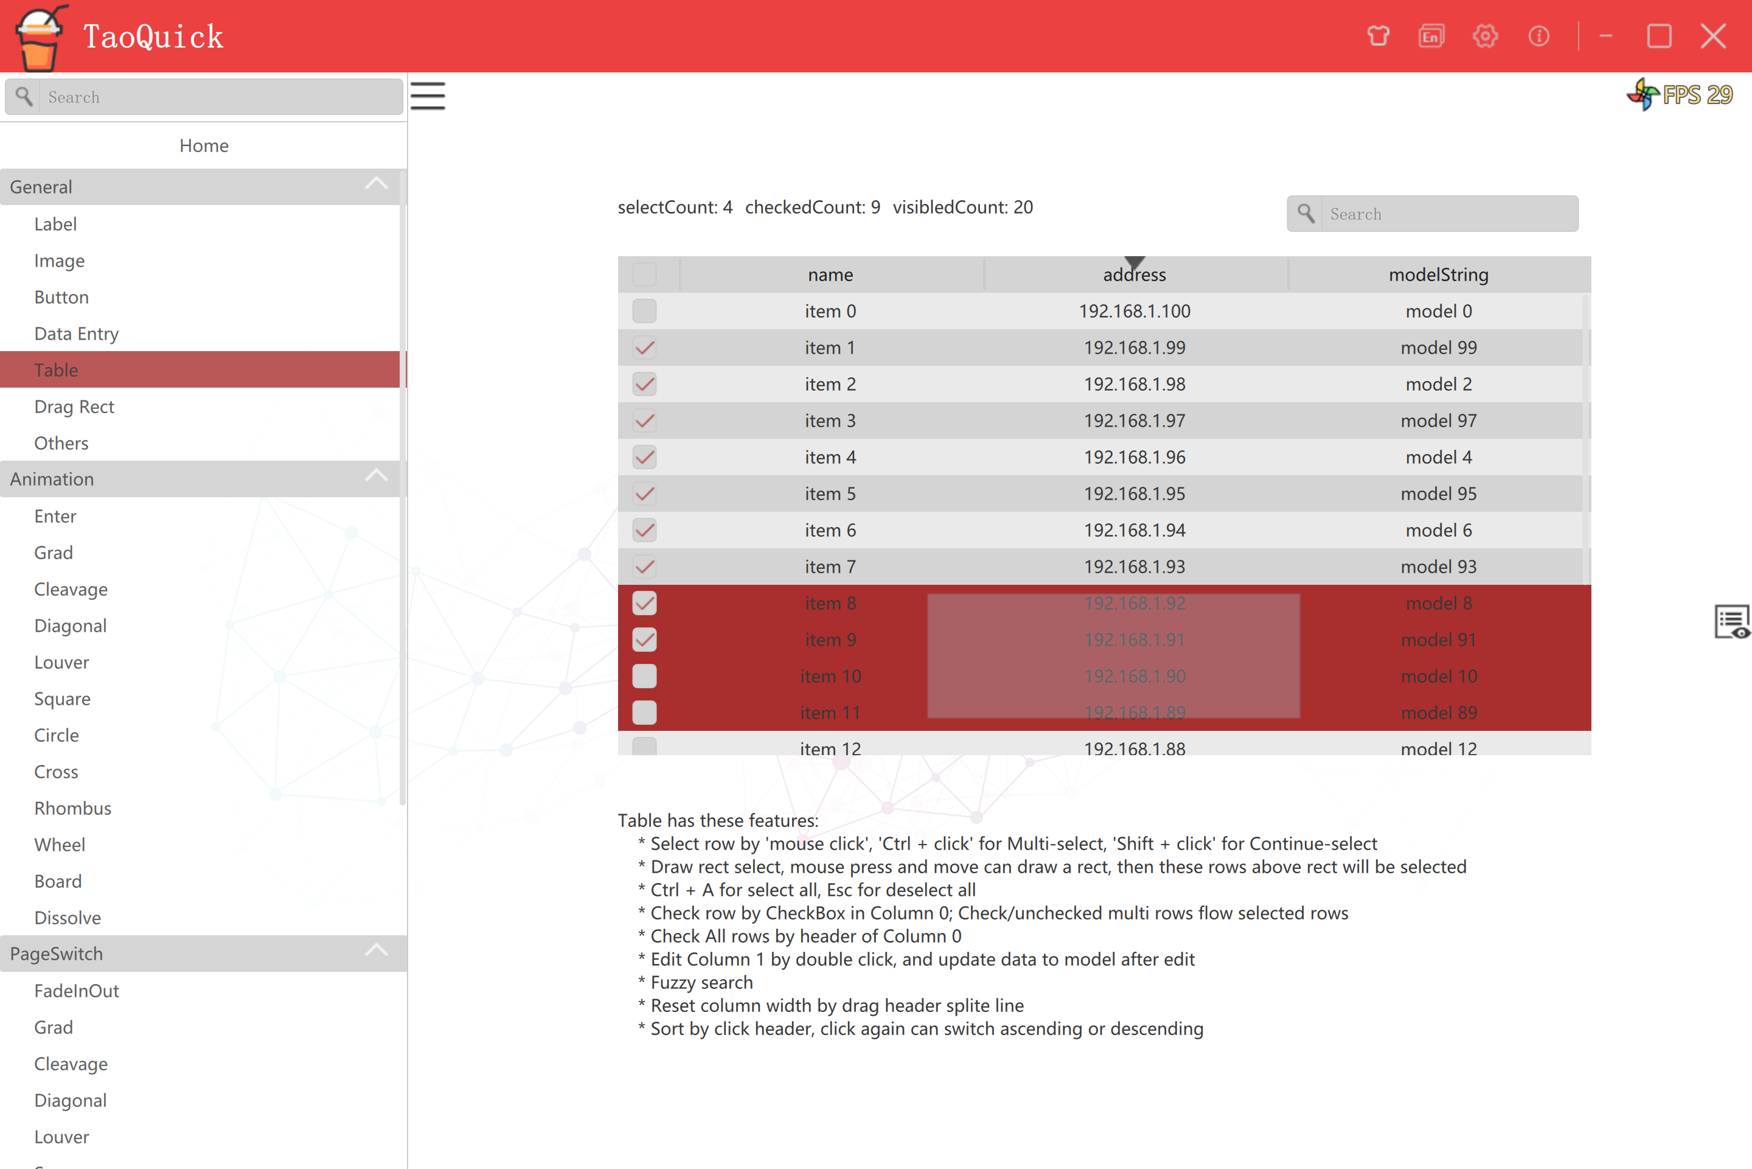Screen dimensions: 1752x1169
Task: Open the Drag Rect page
Action: (x=74, y=407)
